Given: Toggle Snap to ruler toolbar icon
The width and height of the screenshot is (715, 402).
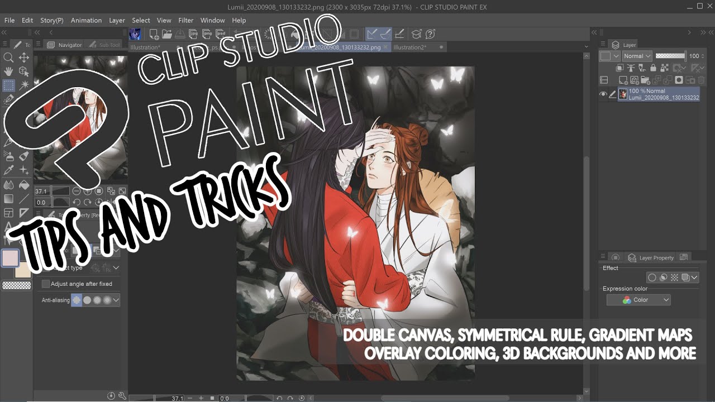Looking at the screenshot, I should coord(372,34).
